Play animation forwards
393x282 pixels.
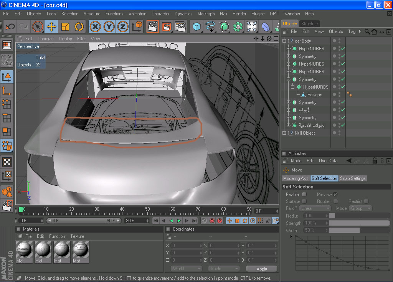click(179, 221)
